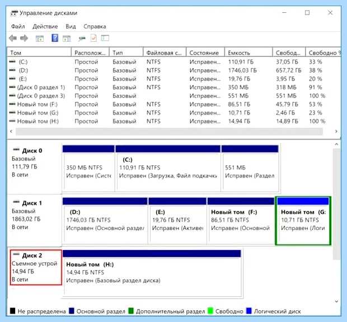Select the (D:) 1746,03 ГБ partition block
This screenshot has width=347, height=322.
(x=105, y=220)
